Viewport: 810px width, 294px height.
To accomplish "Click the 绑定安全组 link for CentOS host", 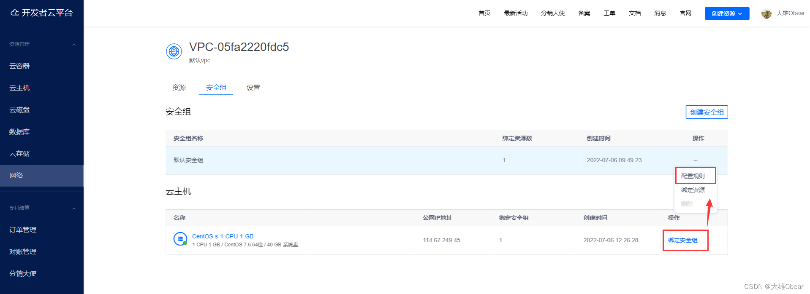I will [682, 240].
